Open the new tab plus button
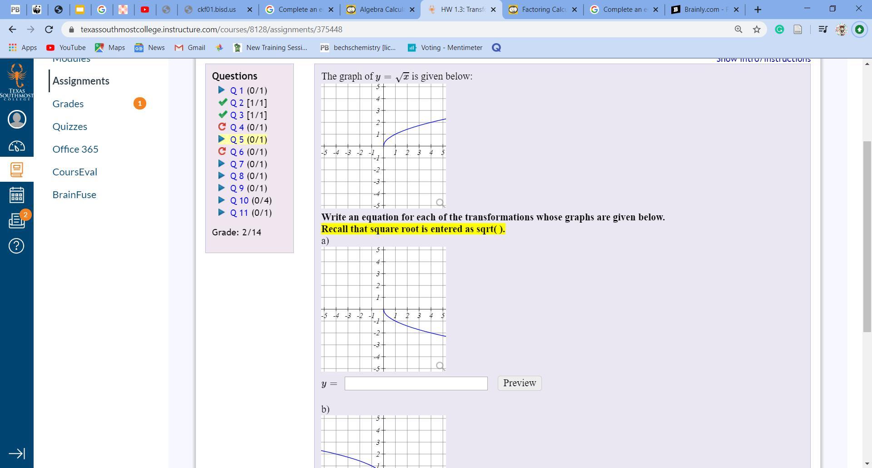This screenshot has width=872, height=468. 758,10
